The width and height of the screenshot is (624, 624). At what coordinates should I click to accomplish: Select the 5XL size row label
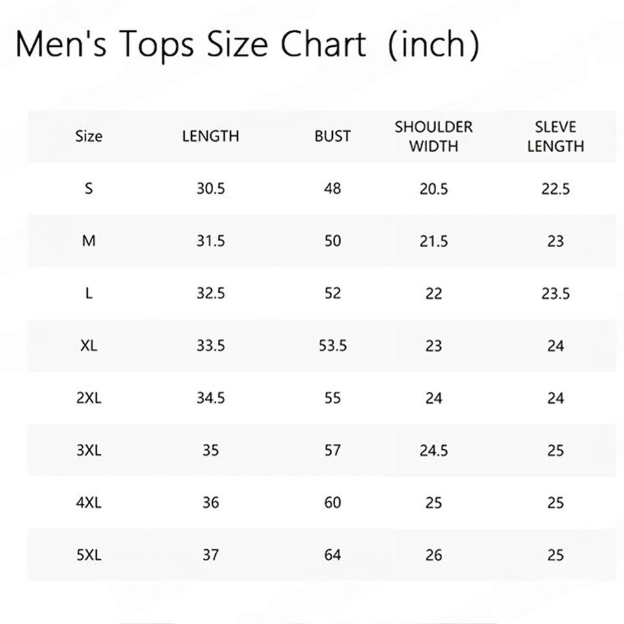coord(89,555)
